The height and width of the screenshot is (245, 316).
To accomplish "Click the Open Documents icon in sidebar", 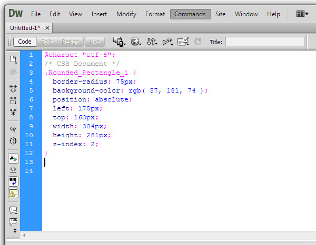I will [13, 59].
